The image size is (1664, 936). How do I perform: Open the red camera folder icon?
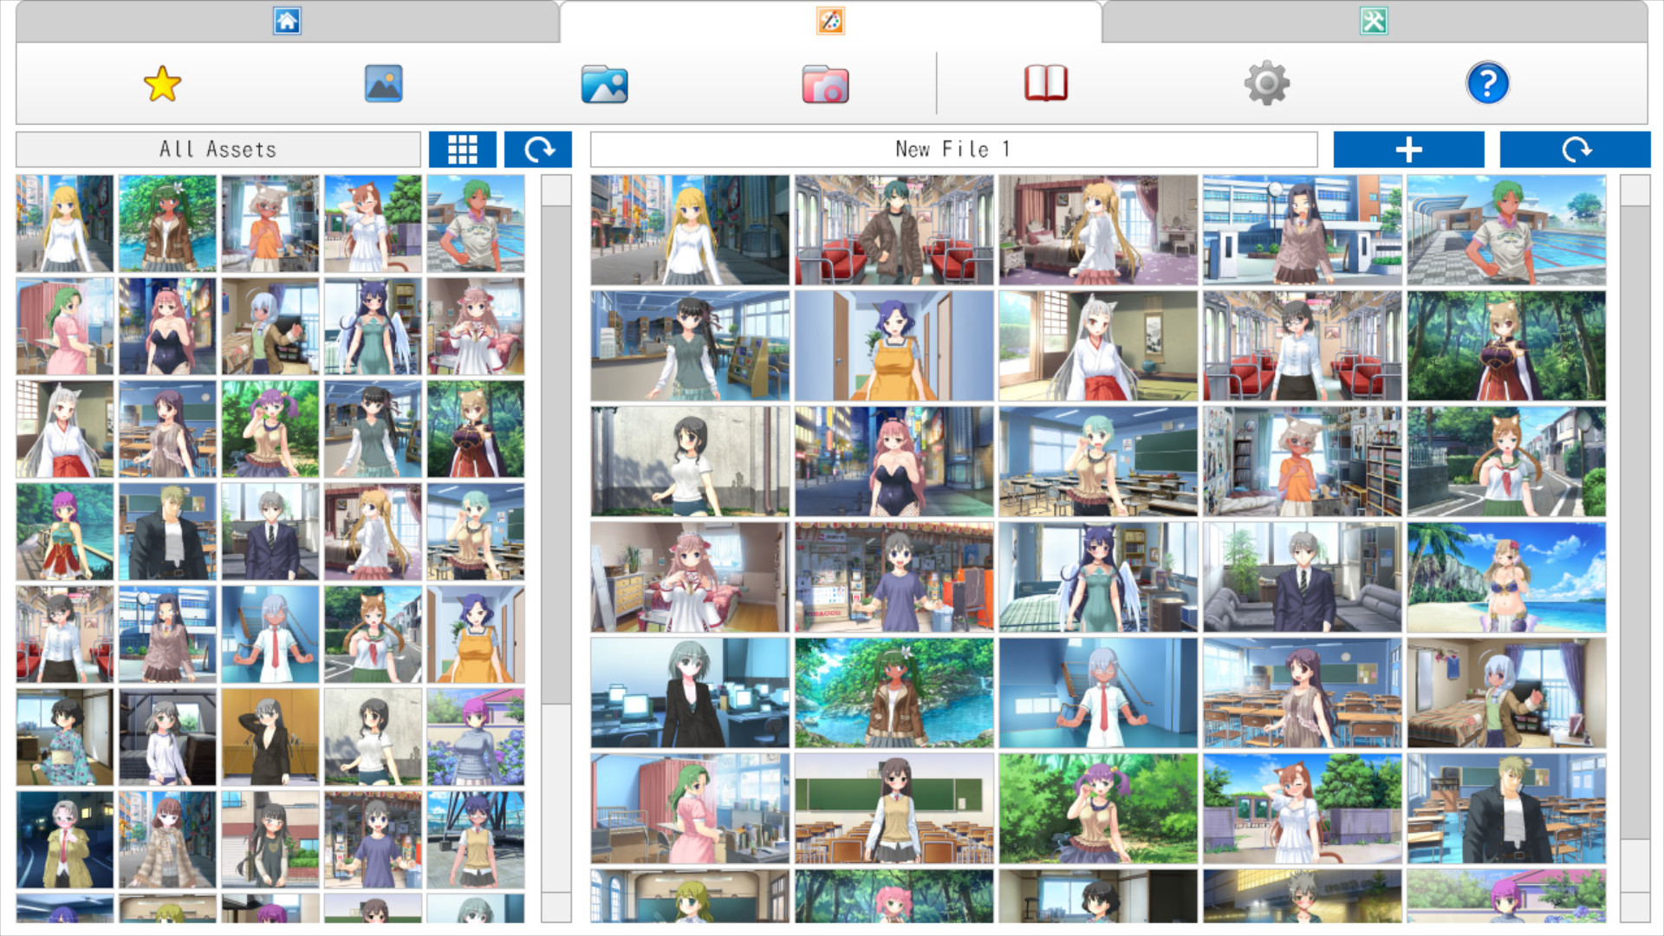point(825,84)
